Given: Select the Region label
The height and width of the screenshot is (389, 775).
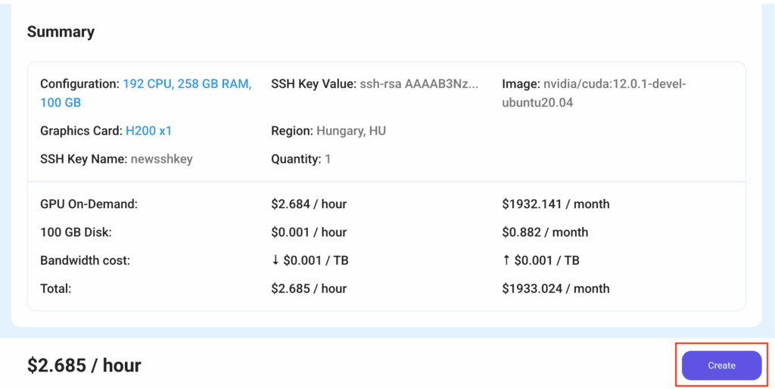Looking at the screenshot, I should (x=293, y=131).
